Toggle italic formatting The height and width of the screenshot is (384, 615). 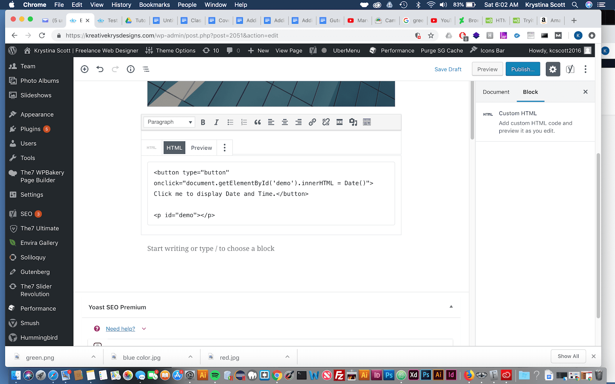[216, 122]
